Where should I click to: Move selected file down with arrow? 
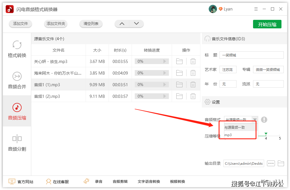[136, 24]
